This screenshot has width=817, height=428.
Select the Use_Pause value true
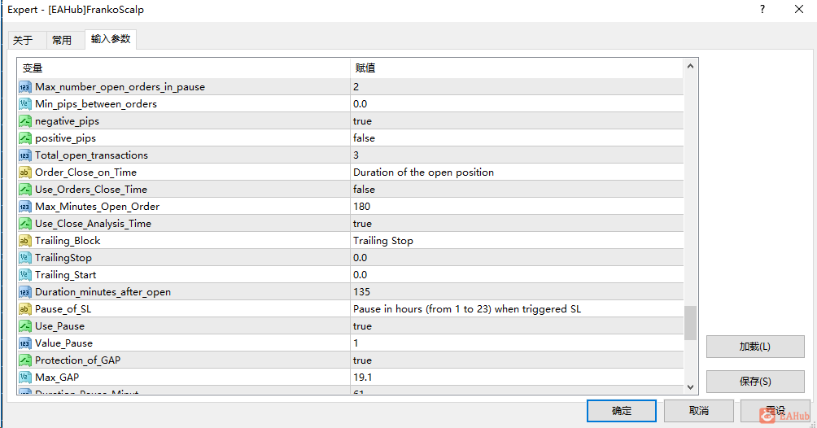363,325
